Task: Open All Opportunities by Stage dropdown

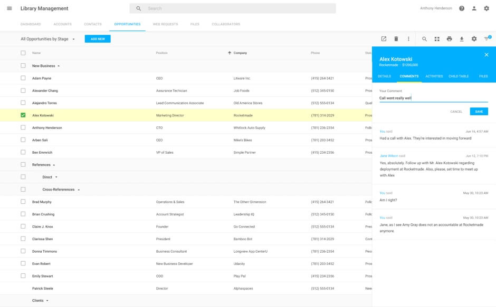Action: [x=47, y=39]
